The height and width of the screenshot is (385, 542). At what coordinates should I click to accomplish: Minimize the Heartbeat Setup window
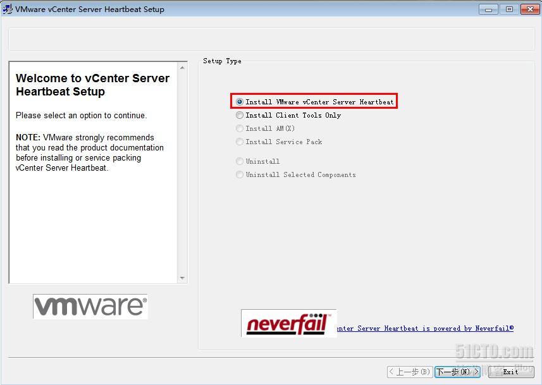[x=488, y=9]
